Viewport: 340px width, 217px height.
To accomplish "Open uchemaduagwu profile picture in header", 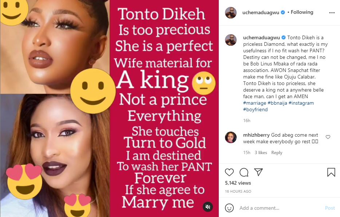I will click(230, 13).
